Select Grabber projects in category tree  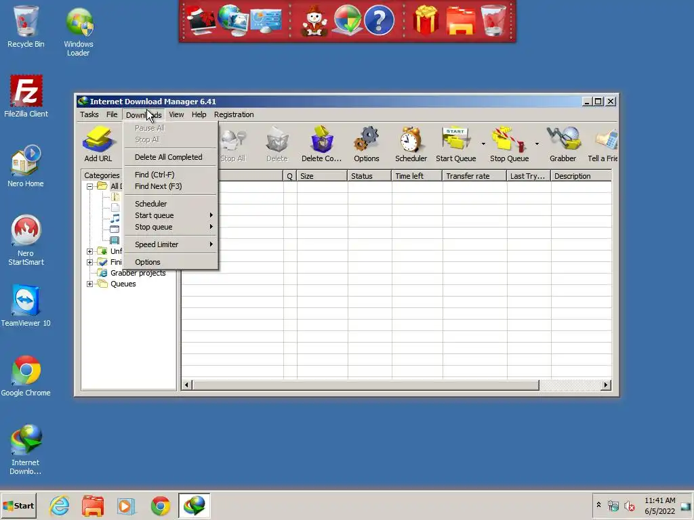pos(138,273)
